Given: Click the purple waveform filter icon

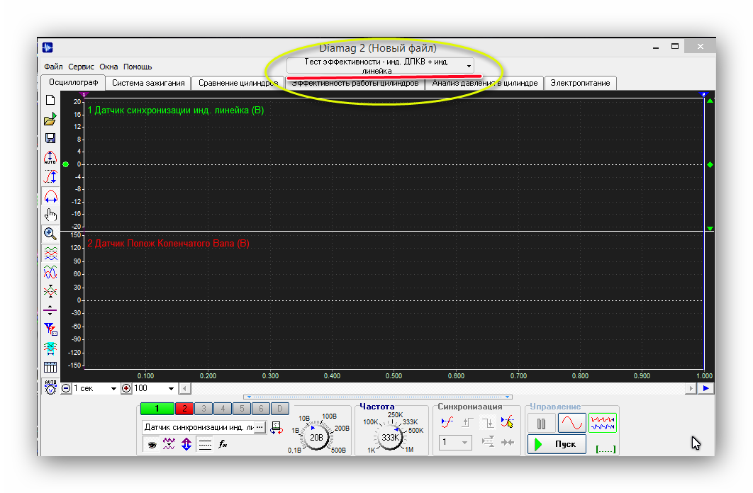Looking at the screenshot, I should pyautogui.click(x=169, y=444).
